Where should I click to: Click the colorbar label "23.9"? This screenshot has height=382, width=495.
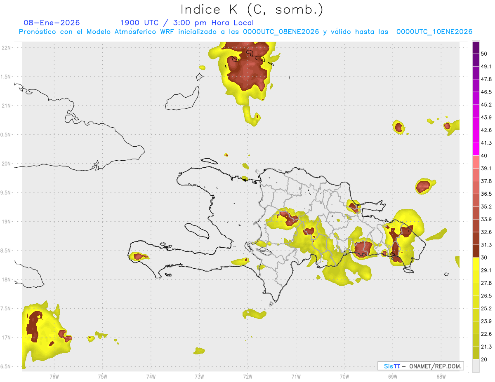click(x=486, y=321)
